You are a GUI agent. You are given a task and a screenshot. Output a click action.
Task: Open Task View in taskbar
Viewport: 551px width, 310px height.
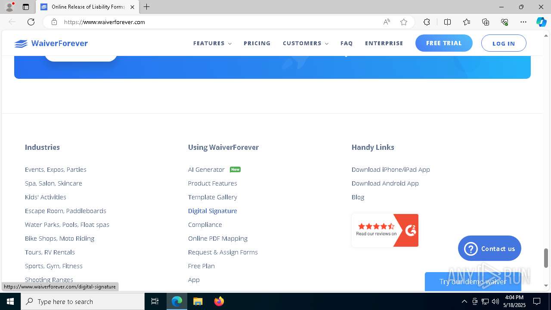pyautogui.click(x=155, y=301)
